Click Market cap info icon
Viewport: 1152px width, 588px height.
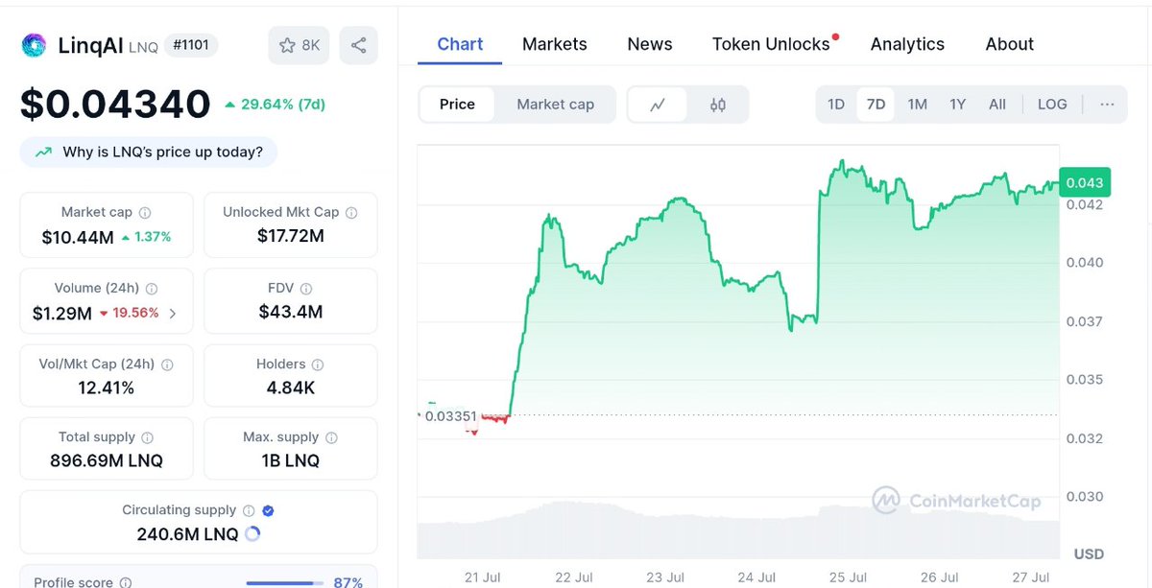[x=145, y=213]
